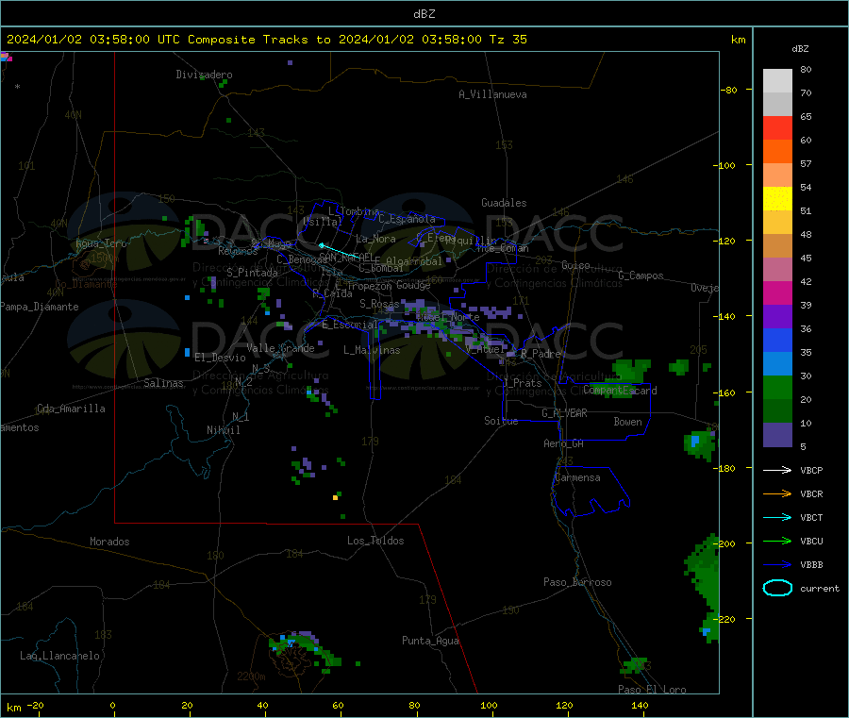Click the VBCT legend label
The height and width of the screenshot is (718, 849).
(811, 517)
